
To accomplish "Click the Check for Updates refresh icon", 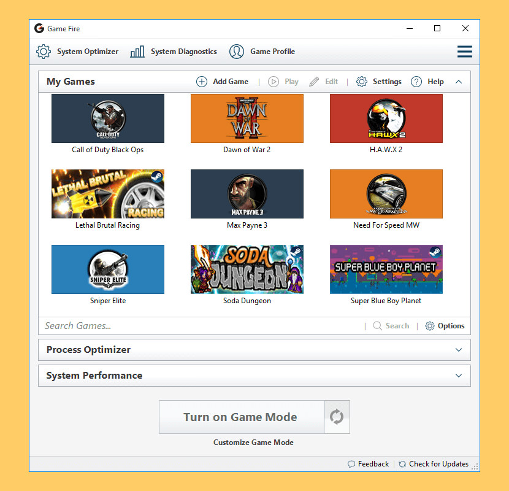I will 402,464.
